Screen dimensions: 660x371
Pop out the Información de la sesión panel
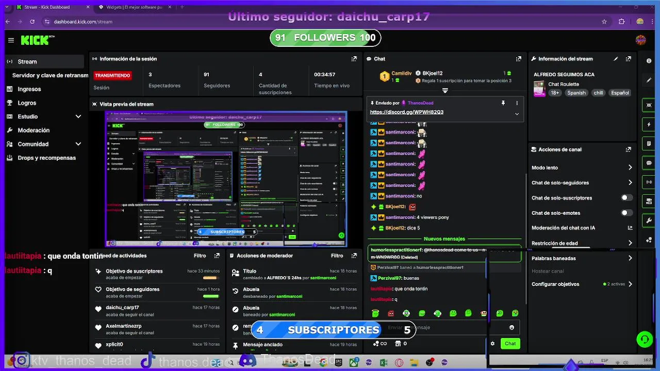354,59
